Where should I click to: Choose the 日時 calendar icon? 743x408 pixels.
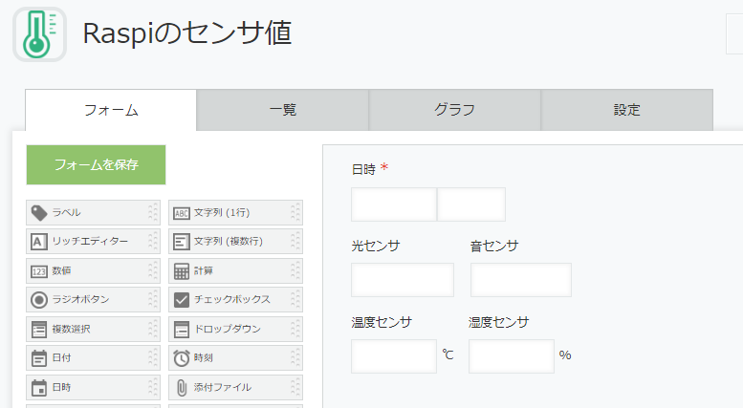39,388
